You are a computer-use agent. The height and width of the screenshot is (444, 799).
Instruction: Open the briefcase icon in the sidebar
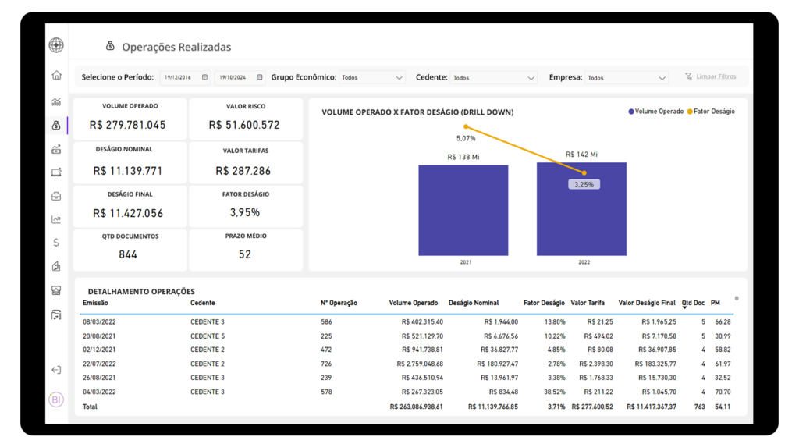point(56,196)
